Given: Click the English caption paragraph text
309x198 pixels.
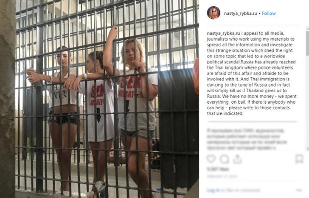Looking at the screenshot, I should coord(252,73).
